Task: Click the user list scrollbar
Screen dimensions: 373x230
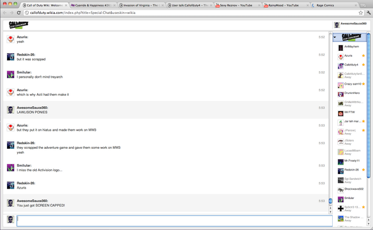Action: point(368,106)
